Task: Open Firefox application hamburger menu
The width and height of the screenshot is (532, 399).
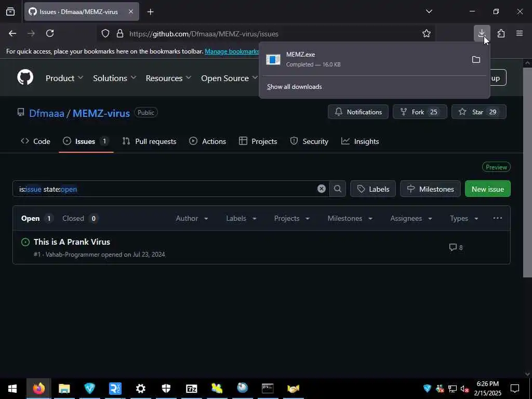Action: 520,33
